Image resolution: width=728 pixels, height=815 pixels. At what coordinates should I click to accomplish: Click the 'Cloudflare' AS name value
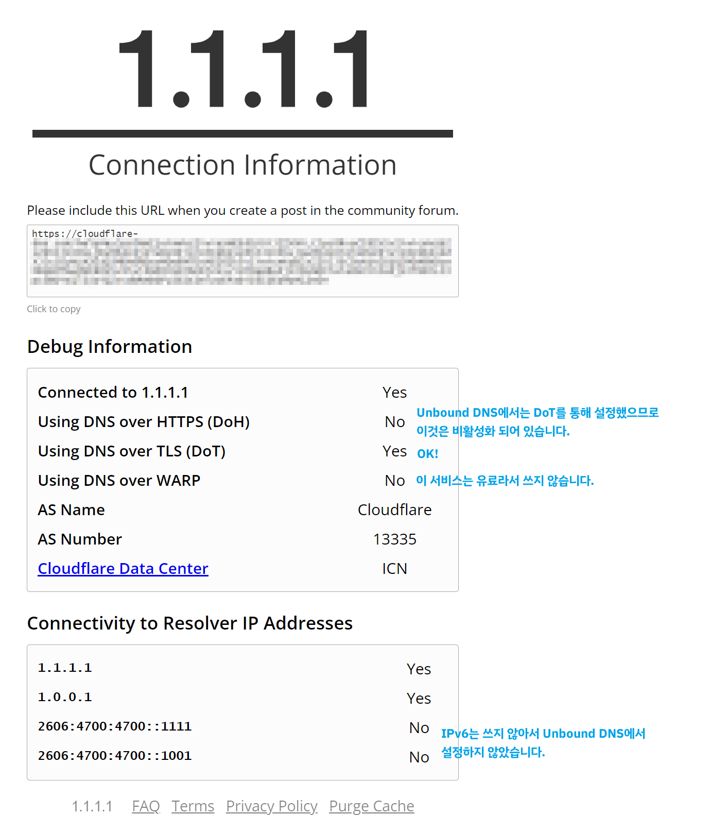(x=394, y=510)
